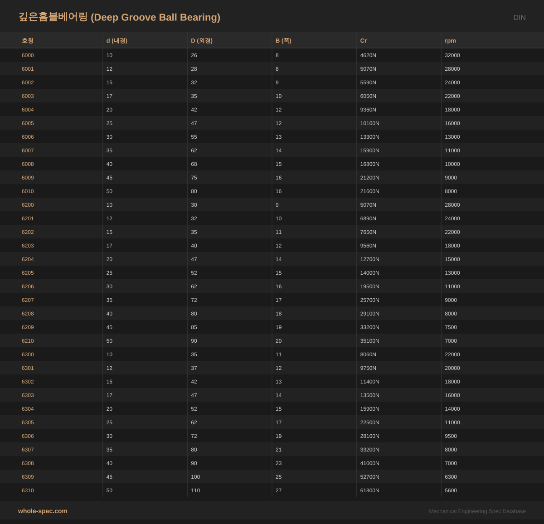Open the 6207 bearing page
Image resolution: width=544 pixels, height=524 pixels.
coord(28,300)
